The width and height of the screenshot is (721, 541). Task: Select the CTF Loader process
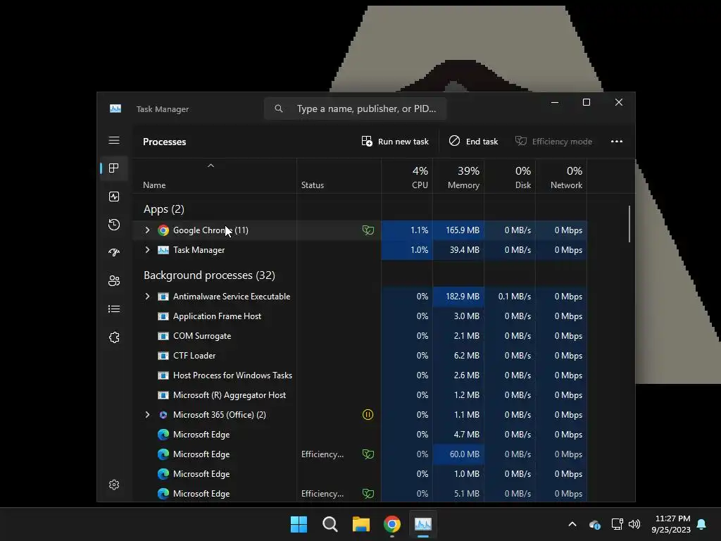pyautogui.click(x=360, y=356)
